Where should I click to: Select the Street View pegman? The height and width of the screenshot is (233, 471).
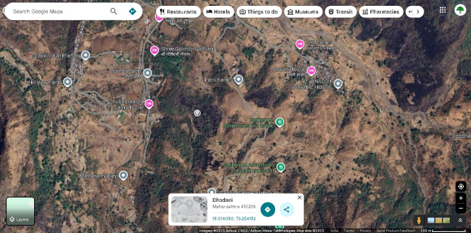pyautogui.click(x=419, y=221)
